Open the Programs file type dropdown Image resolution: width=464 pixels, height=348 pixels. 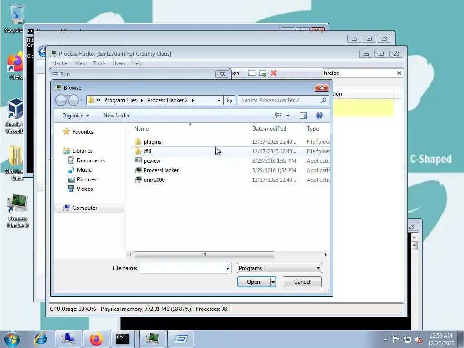[279, 268]
